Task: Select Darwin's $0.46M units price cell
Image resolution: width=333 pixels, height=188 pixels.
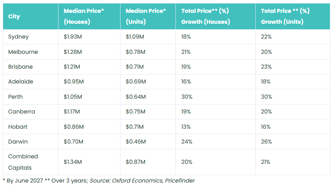Action: point(135,142)
